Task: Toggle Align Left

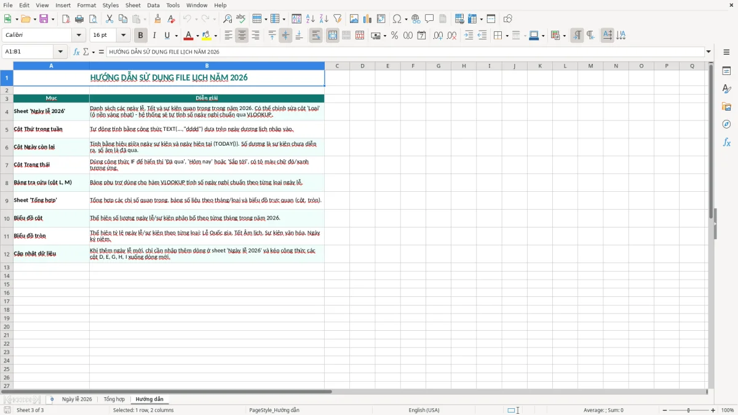Action: [x=228, y=36]
